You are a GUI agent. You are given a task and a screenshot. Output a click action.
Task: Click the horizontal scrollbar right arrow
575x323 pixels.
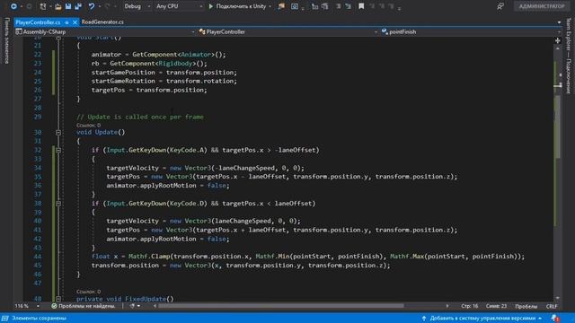[x=447, y=306]
